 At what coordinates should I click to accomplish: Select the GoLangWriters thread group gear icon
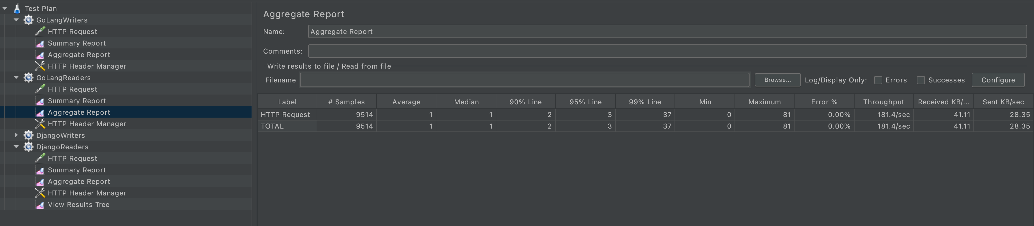click(x=28, y=20)
